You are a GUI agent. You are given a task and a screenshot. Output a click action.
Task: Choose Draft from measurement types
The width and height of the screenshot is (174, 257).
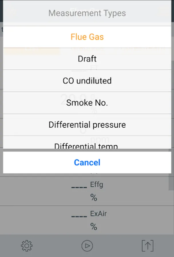pos(87,59)
